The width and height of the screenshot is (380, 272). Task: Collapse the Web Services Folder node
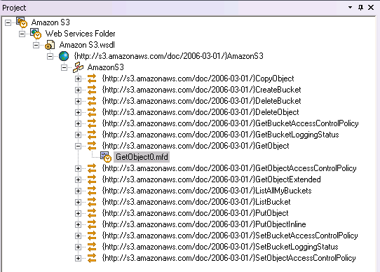point(22,34)
